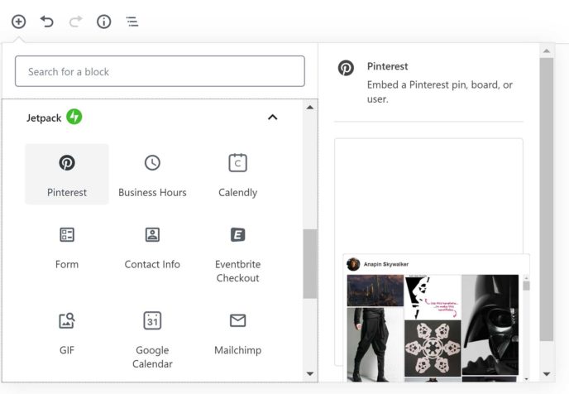569x394 pixels.
Task: Click the Redo arrow icon
Action: [x=75, y=22]
